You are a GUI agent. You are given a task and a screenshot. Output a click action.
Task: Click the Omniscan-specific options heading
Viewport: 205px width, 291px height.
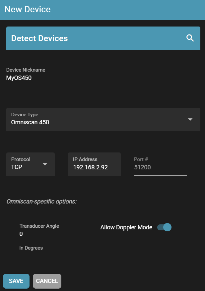(41, 201)
